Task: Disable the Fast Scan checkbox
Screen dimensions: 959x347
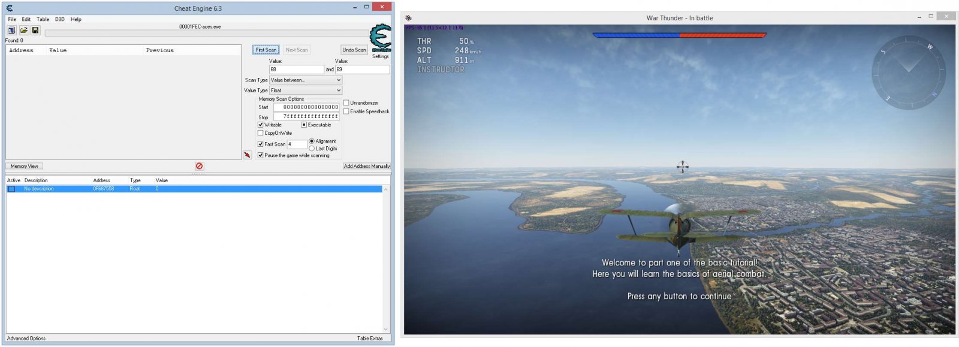Action: point(261,144)
